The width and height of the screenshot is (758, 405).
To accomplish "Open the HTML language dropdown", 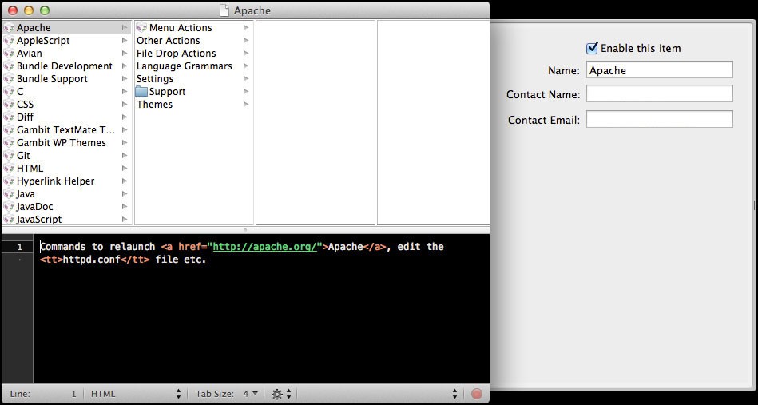I will coord(137,394).
